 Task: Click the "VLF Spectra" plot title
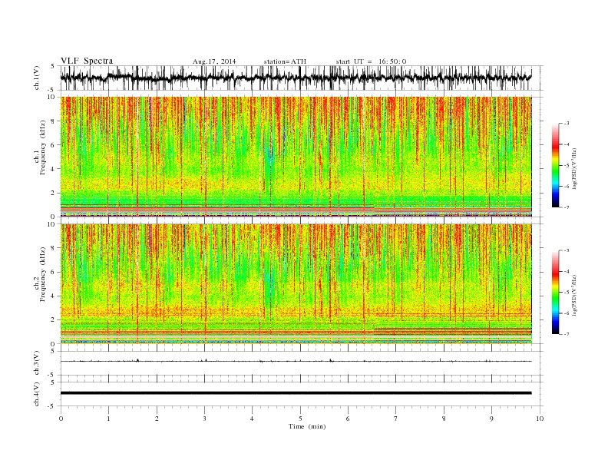pos(87,61)
